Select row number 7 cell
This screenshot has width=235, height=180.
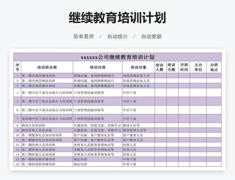pos(17,119)
